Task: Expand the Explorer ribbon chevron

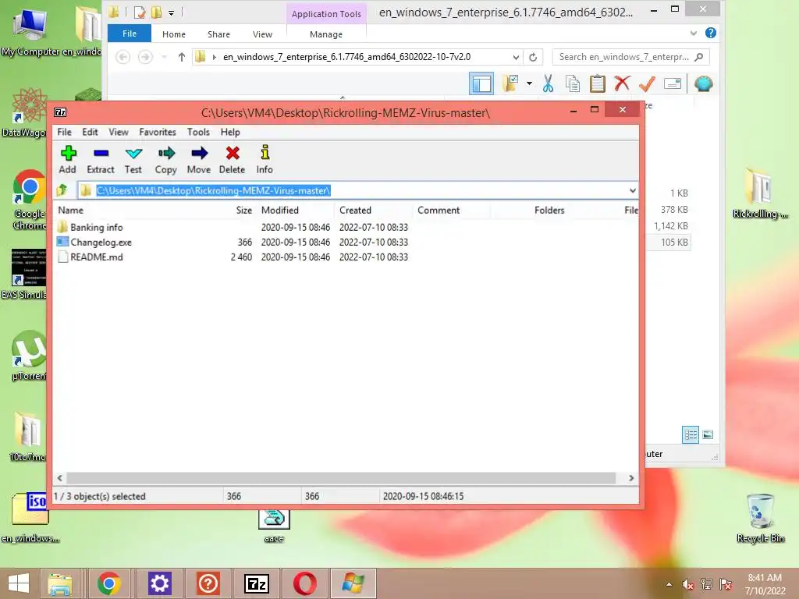Action: [x=693, y=33]
